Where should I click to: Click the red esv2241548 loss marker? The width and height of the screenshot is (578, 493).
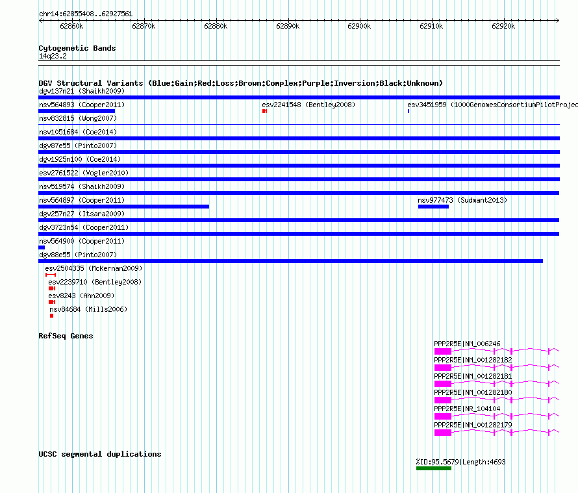(x=265, y=111)
